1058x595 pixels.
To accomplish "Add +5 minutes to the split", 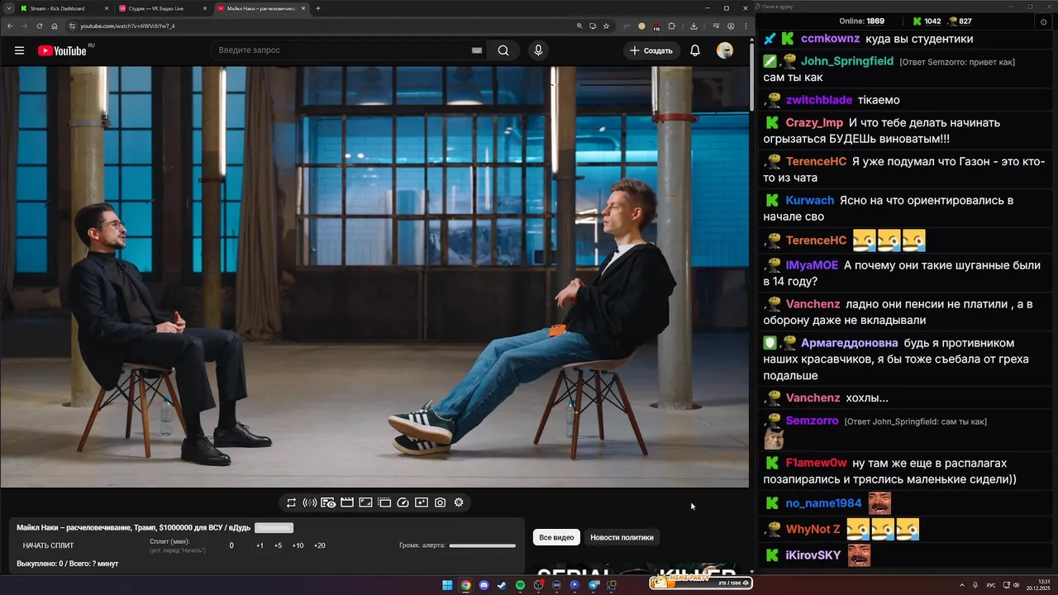I will click(x=278, y=545).
